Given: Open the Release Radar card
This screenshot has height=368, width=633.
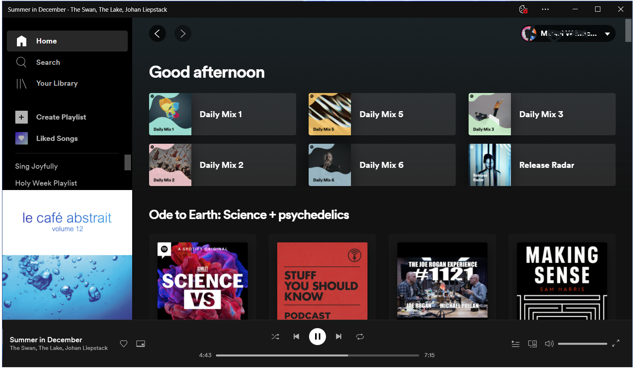Looking at the screenshot, I should click(x=542, y=165).
